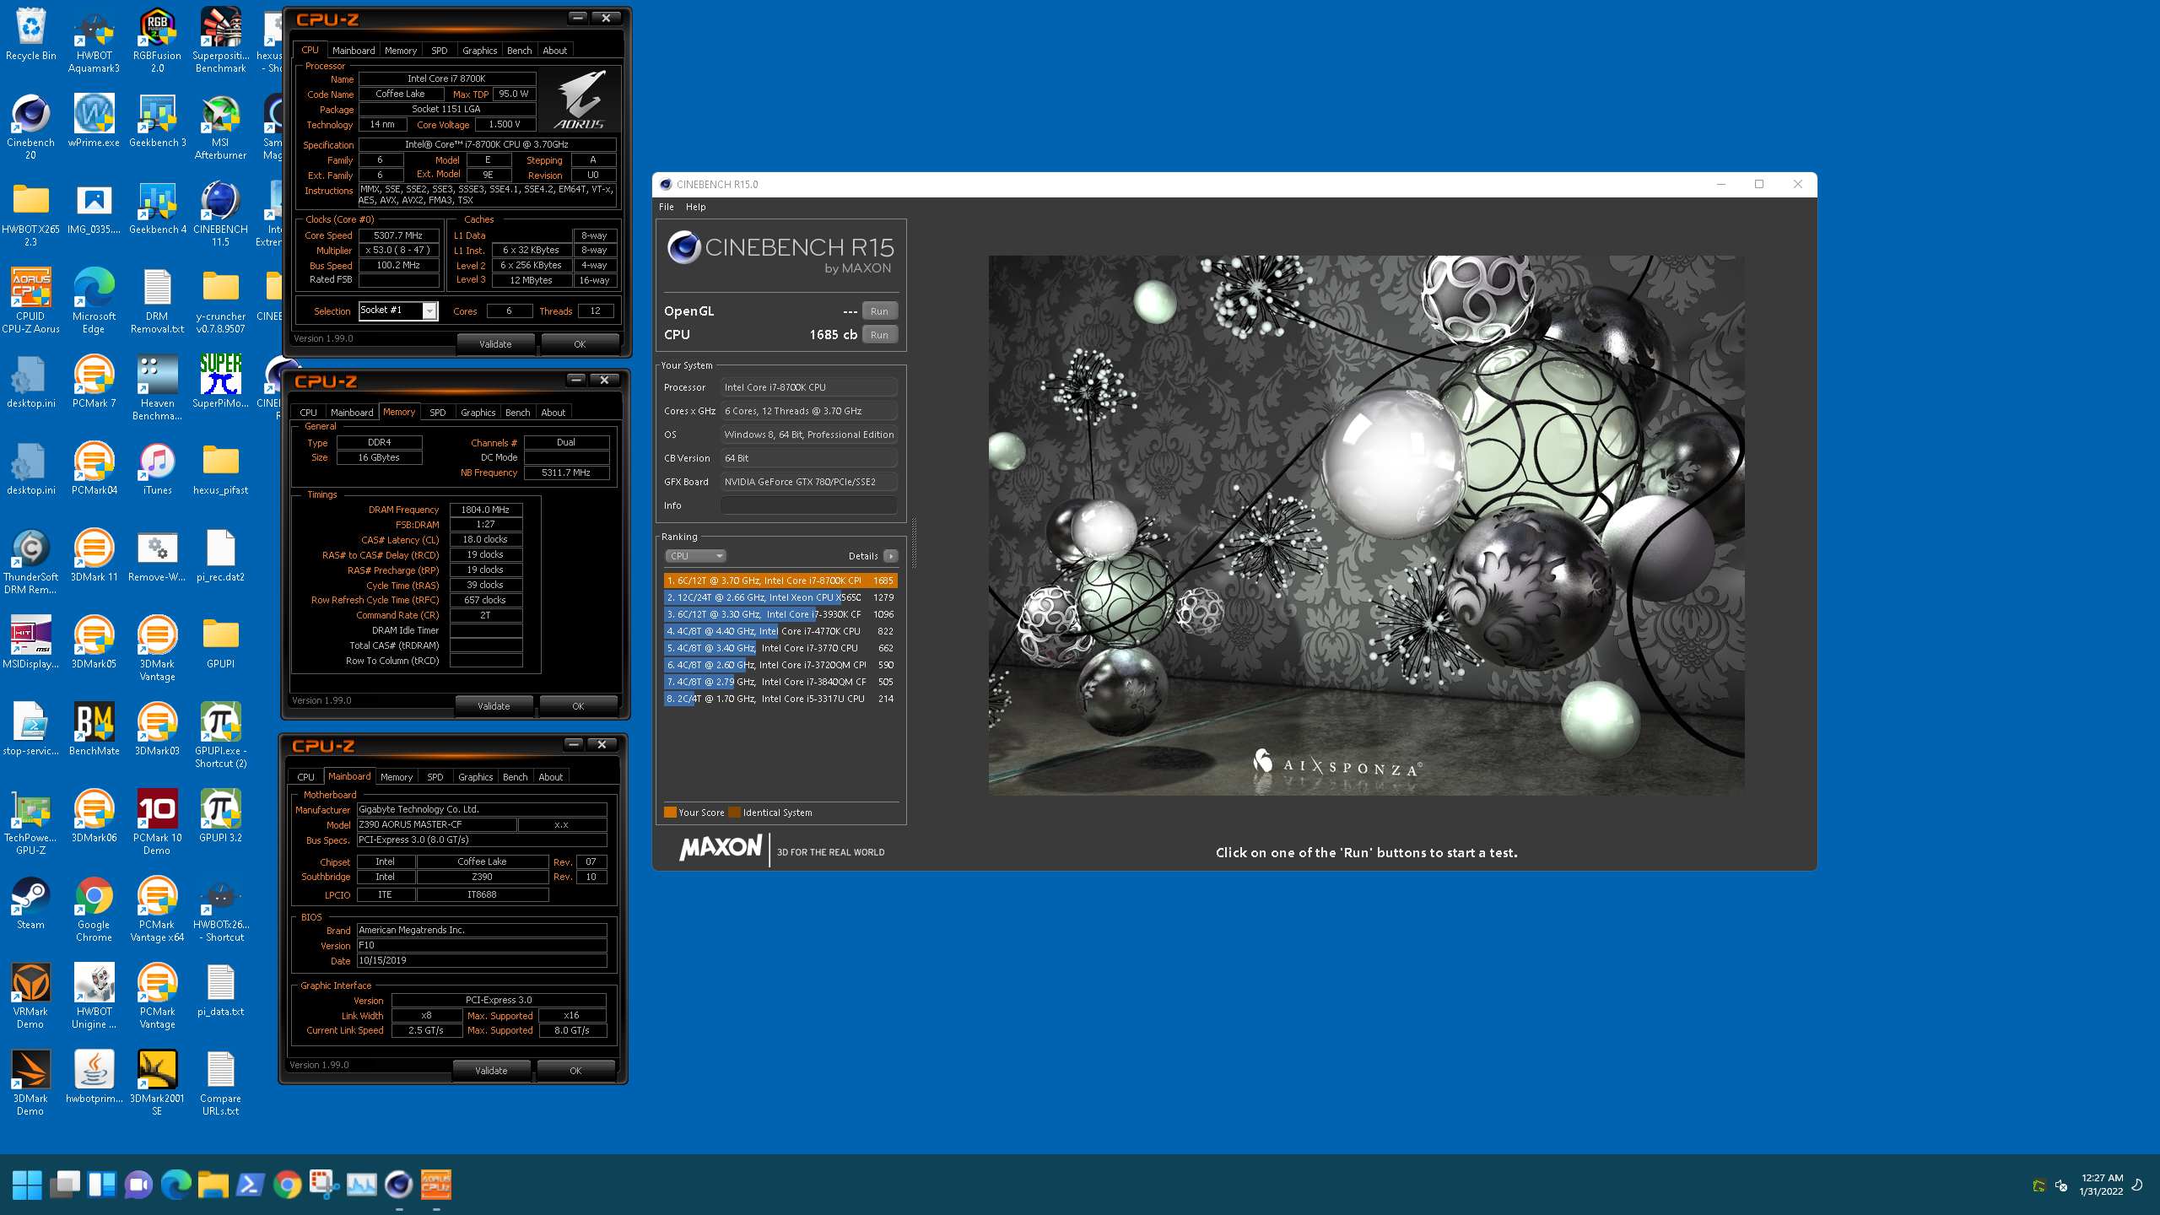
Task: Run the CPU test in Cinebench
Action: 879,335
